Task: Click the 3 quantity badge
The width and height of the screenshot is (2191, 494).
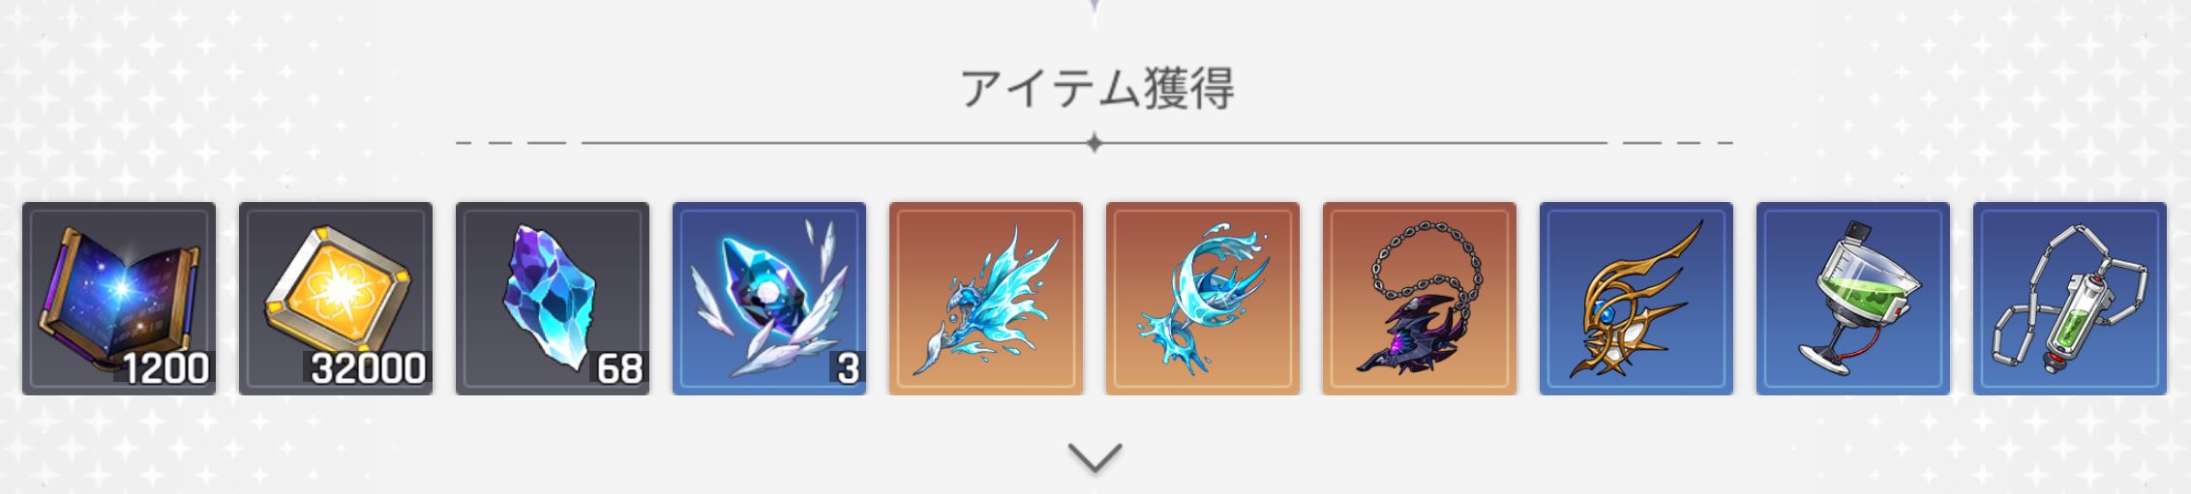Action: pos(847,368)
